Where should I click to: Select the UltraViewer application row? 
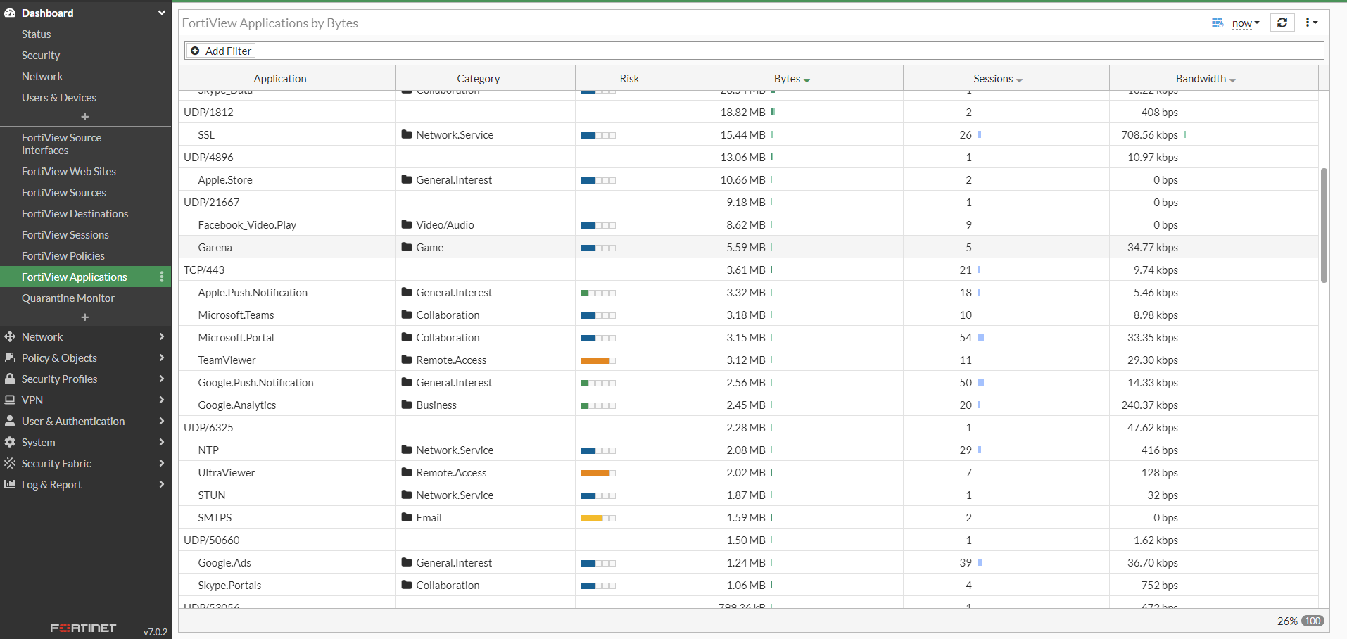pos(748,472)
